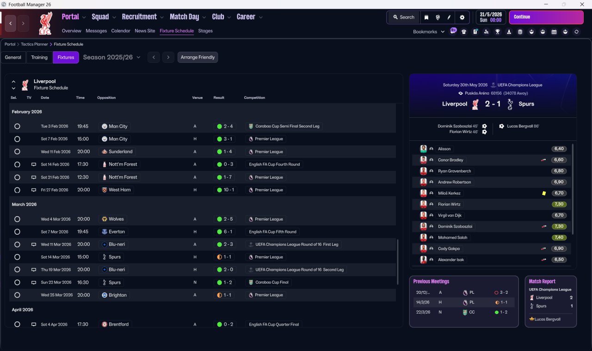Click the shirt bookmark icon
The height and width of the screenshot is (351, 592).
[464, 32]
